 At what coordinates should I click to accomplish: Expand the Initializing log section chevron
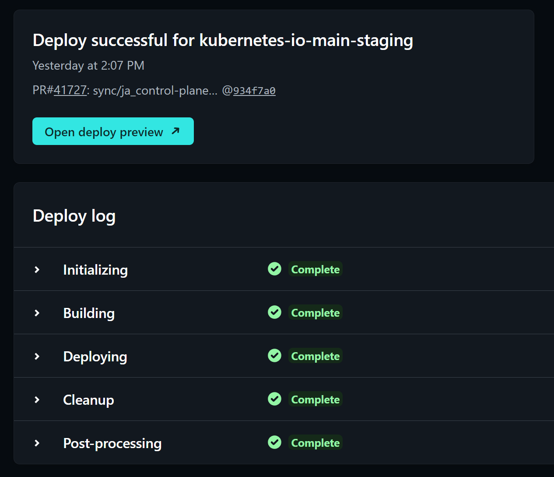click(x=37, y=270)
